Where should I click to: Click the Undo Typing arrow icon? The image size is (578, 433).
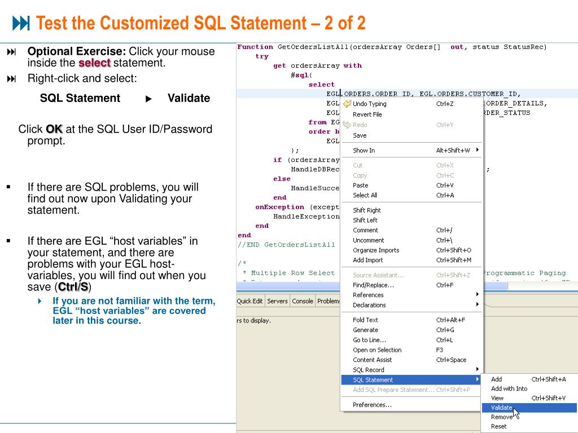pyautogui.click(x=347, y=104)
